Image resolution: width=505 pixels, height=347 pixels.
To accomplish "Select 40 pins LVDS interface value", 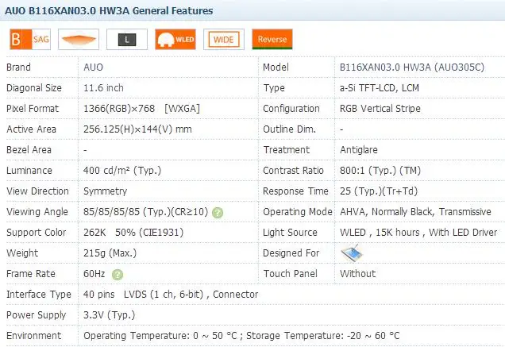I will pos(171,294).
